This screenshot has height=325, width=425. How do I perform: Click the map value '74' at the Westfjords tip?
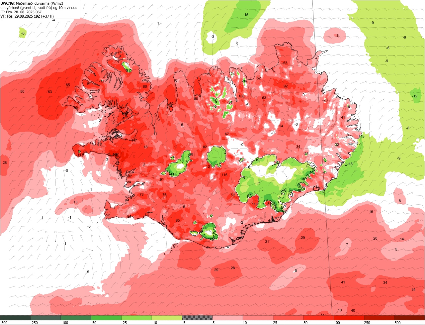[x=120, y=53]
